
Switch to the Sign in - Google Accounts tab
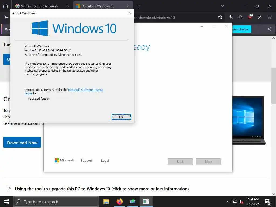click(39, 6)
